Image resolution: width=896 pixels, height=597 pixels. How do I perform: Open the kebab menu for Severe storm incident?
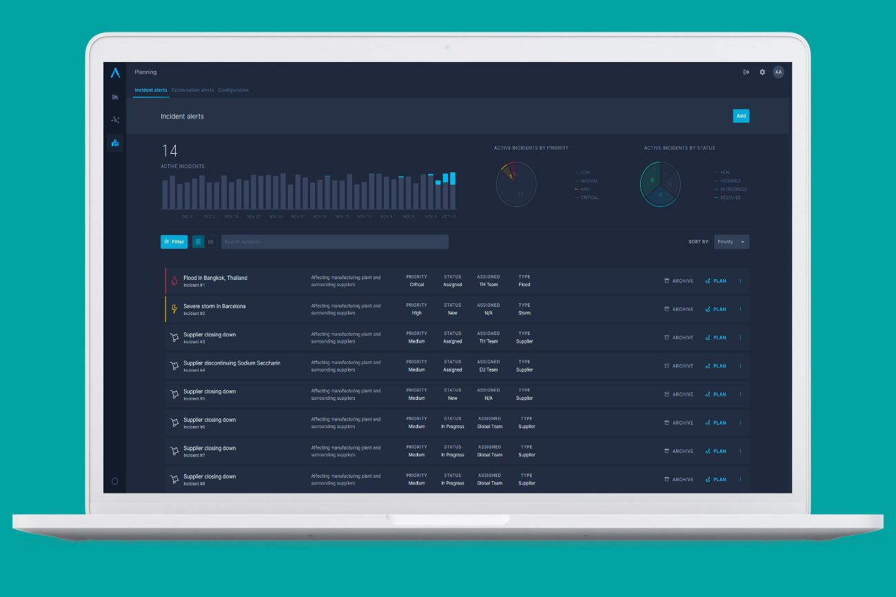coord(740,310)
